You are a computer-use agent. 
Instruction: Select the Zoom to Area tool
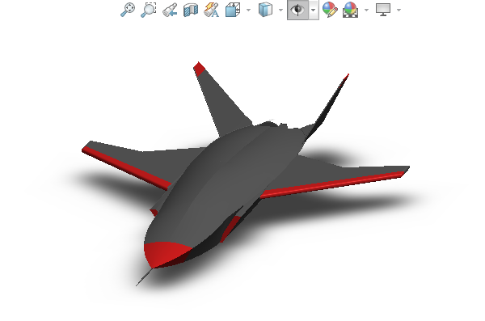click(149, 10)
